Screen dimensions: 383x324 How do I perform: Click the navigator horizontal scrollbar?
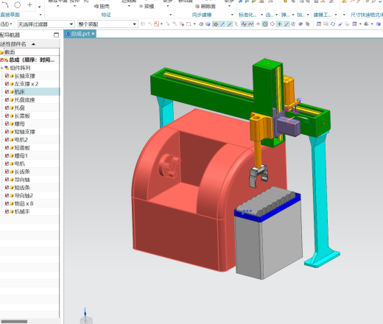[x=14, y=321]
